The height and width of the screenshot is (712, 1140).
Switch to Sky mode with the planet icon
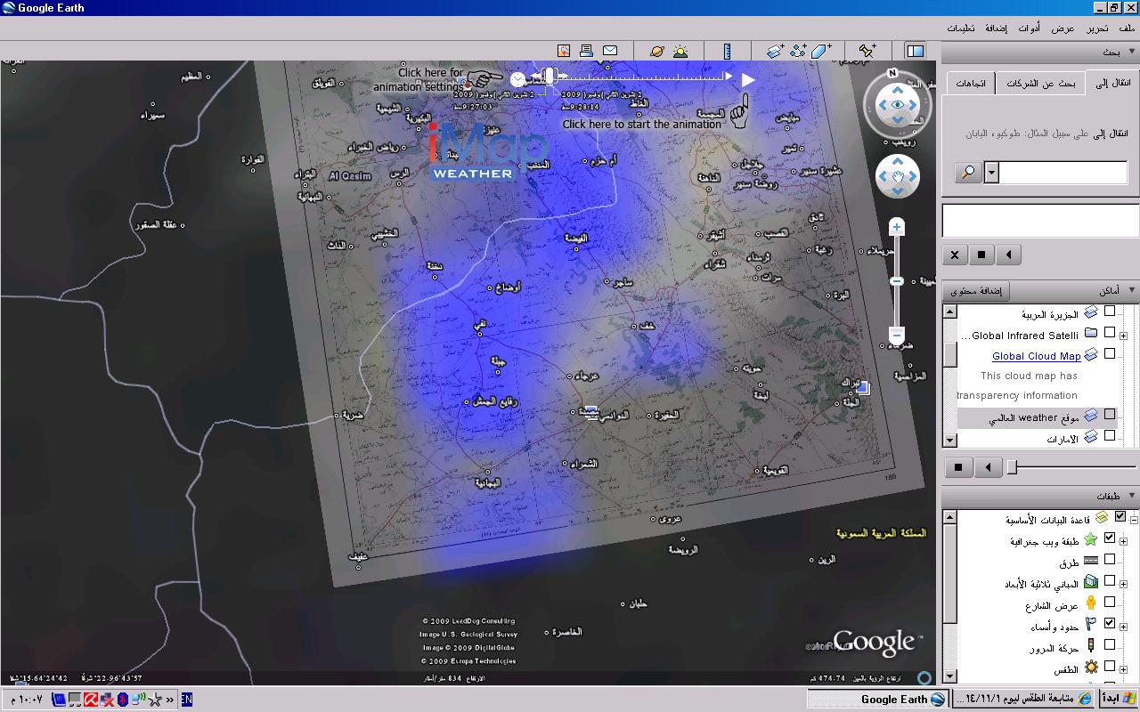click(656, 51)
